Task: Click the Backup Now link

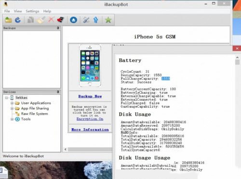Action: pos(90,96)
